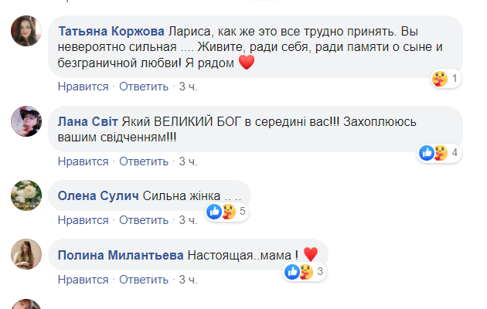The width and height of the screenshot is (487, 309).
Task: Like Олена Сулич's comment
Action: (83, 220)
